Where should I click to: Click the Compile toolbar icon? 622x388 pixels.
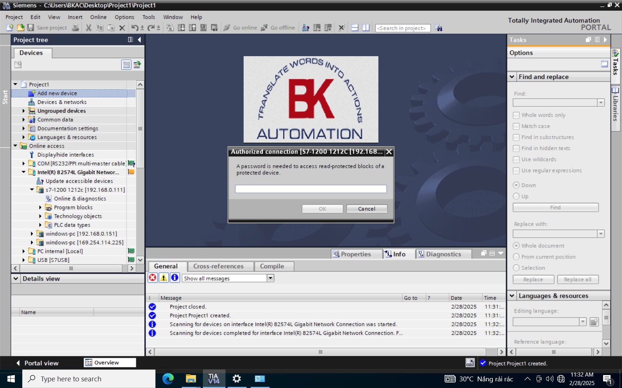pos(170,28)
